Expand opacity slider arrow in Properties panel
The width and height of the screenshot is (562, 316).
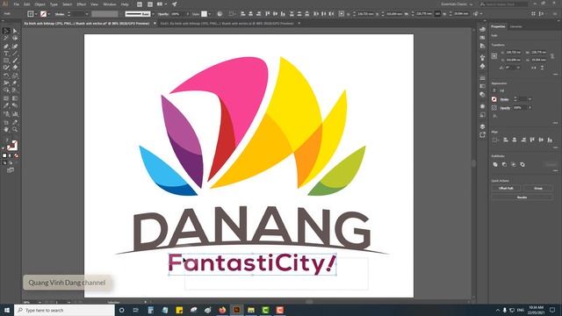pyautogui.click(x=530, y=107)
